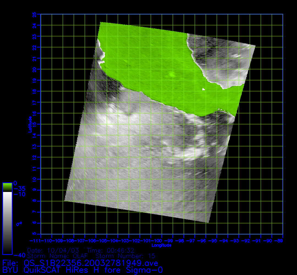Screen dimensions: 297x275
Task: Click the 10 latitude tick label
Action: coord(35,179)
